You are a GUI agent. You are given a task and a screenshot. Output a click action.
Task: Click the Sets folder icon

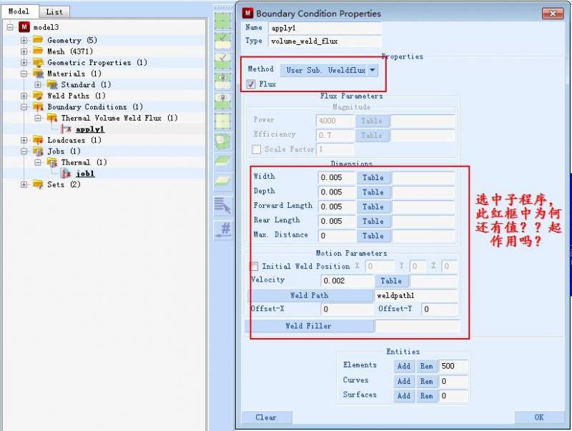coord(38,184)
